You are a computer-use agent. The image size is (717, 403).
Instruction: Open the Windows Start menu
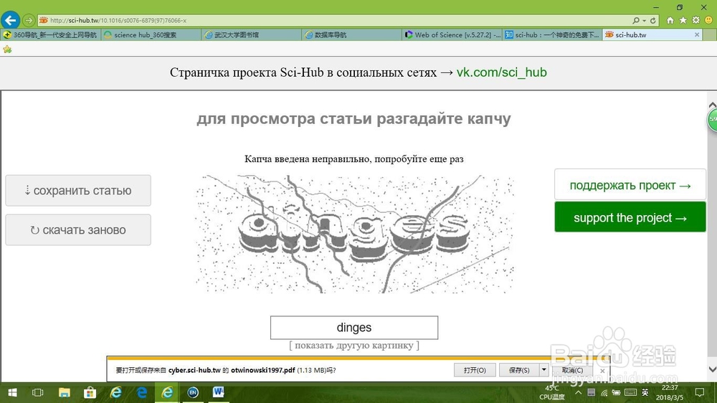pyautogui.click(x=12, y=392)
